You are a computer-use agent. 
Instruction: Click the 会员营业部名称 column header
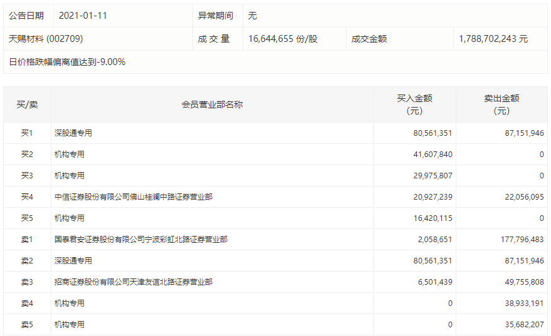212,104
